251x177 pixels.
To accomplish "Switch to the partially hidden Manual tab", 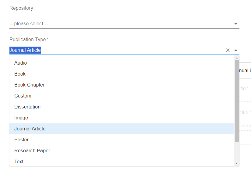I will tap(245, 71).
